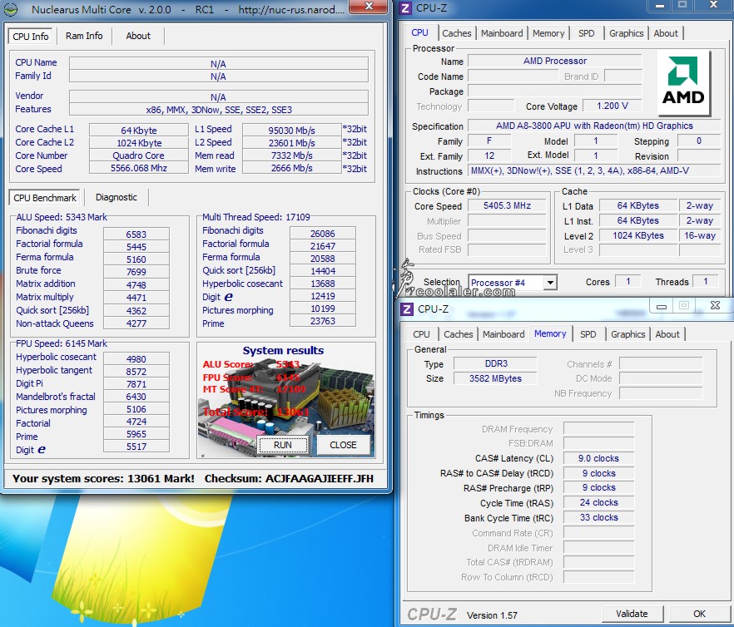The height and width of the screenshot is (627, 734).
Task: Open the About tab in Nuclearus
Action: [138, 36]
